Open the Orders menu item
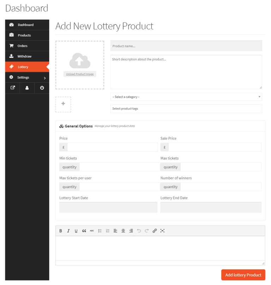Screen dimensions: 271x285 click(x=27, y=46)
